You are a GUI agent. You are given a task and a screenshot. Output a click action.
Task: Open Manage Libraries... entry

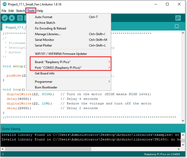[x=69, y=34]
